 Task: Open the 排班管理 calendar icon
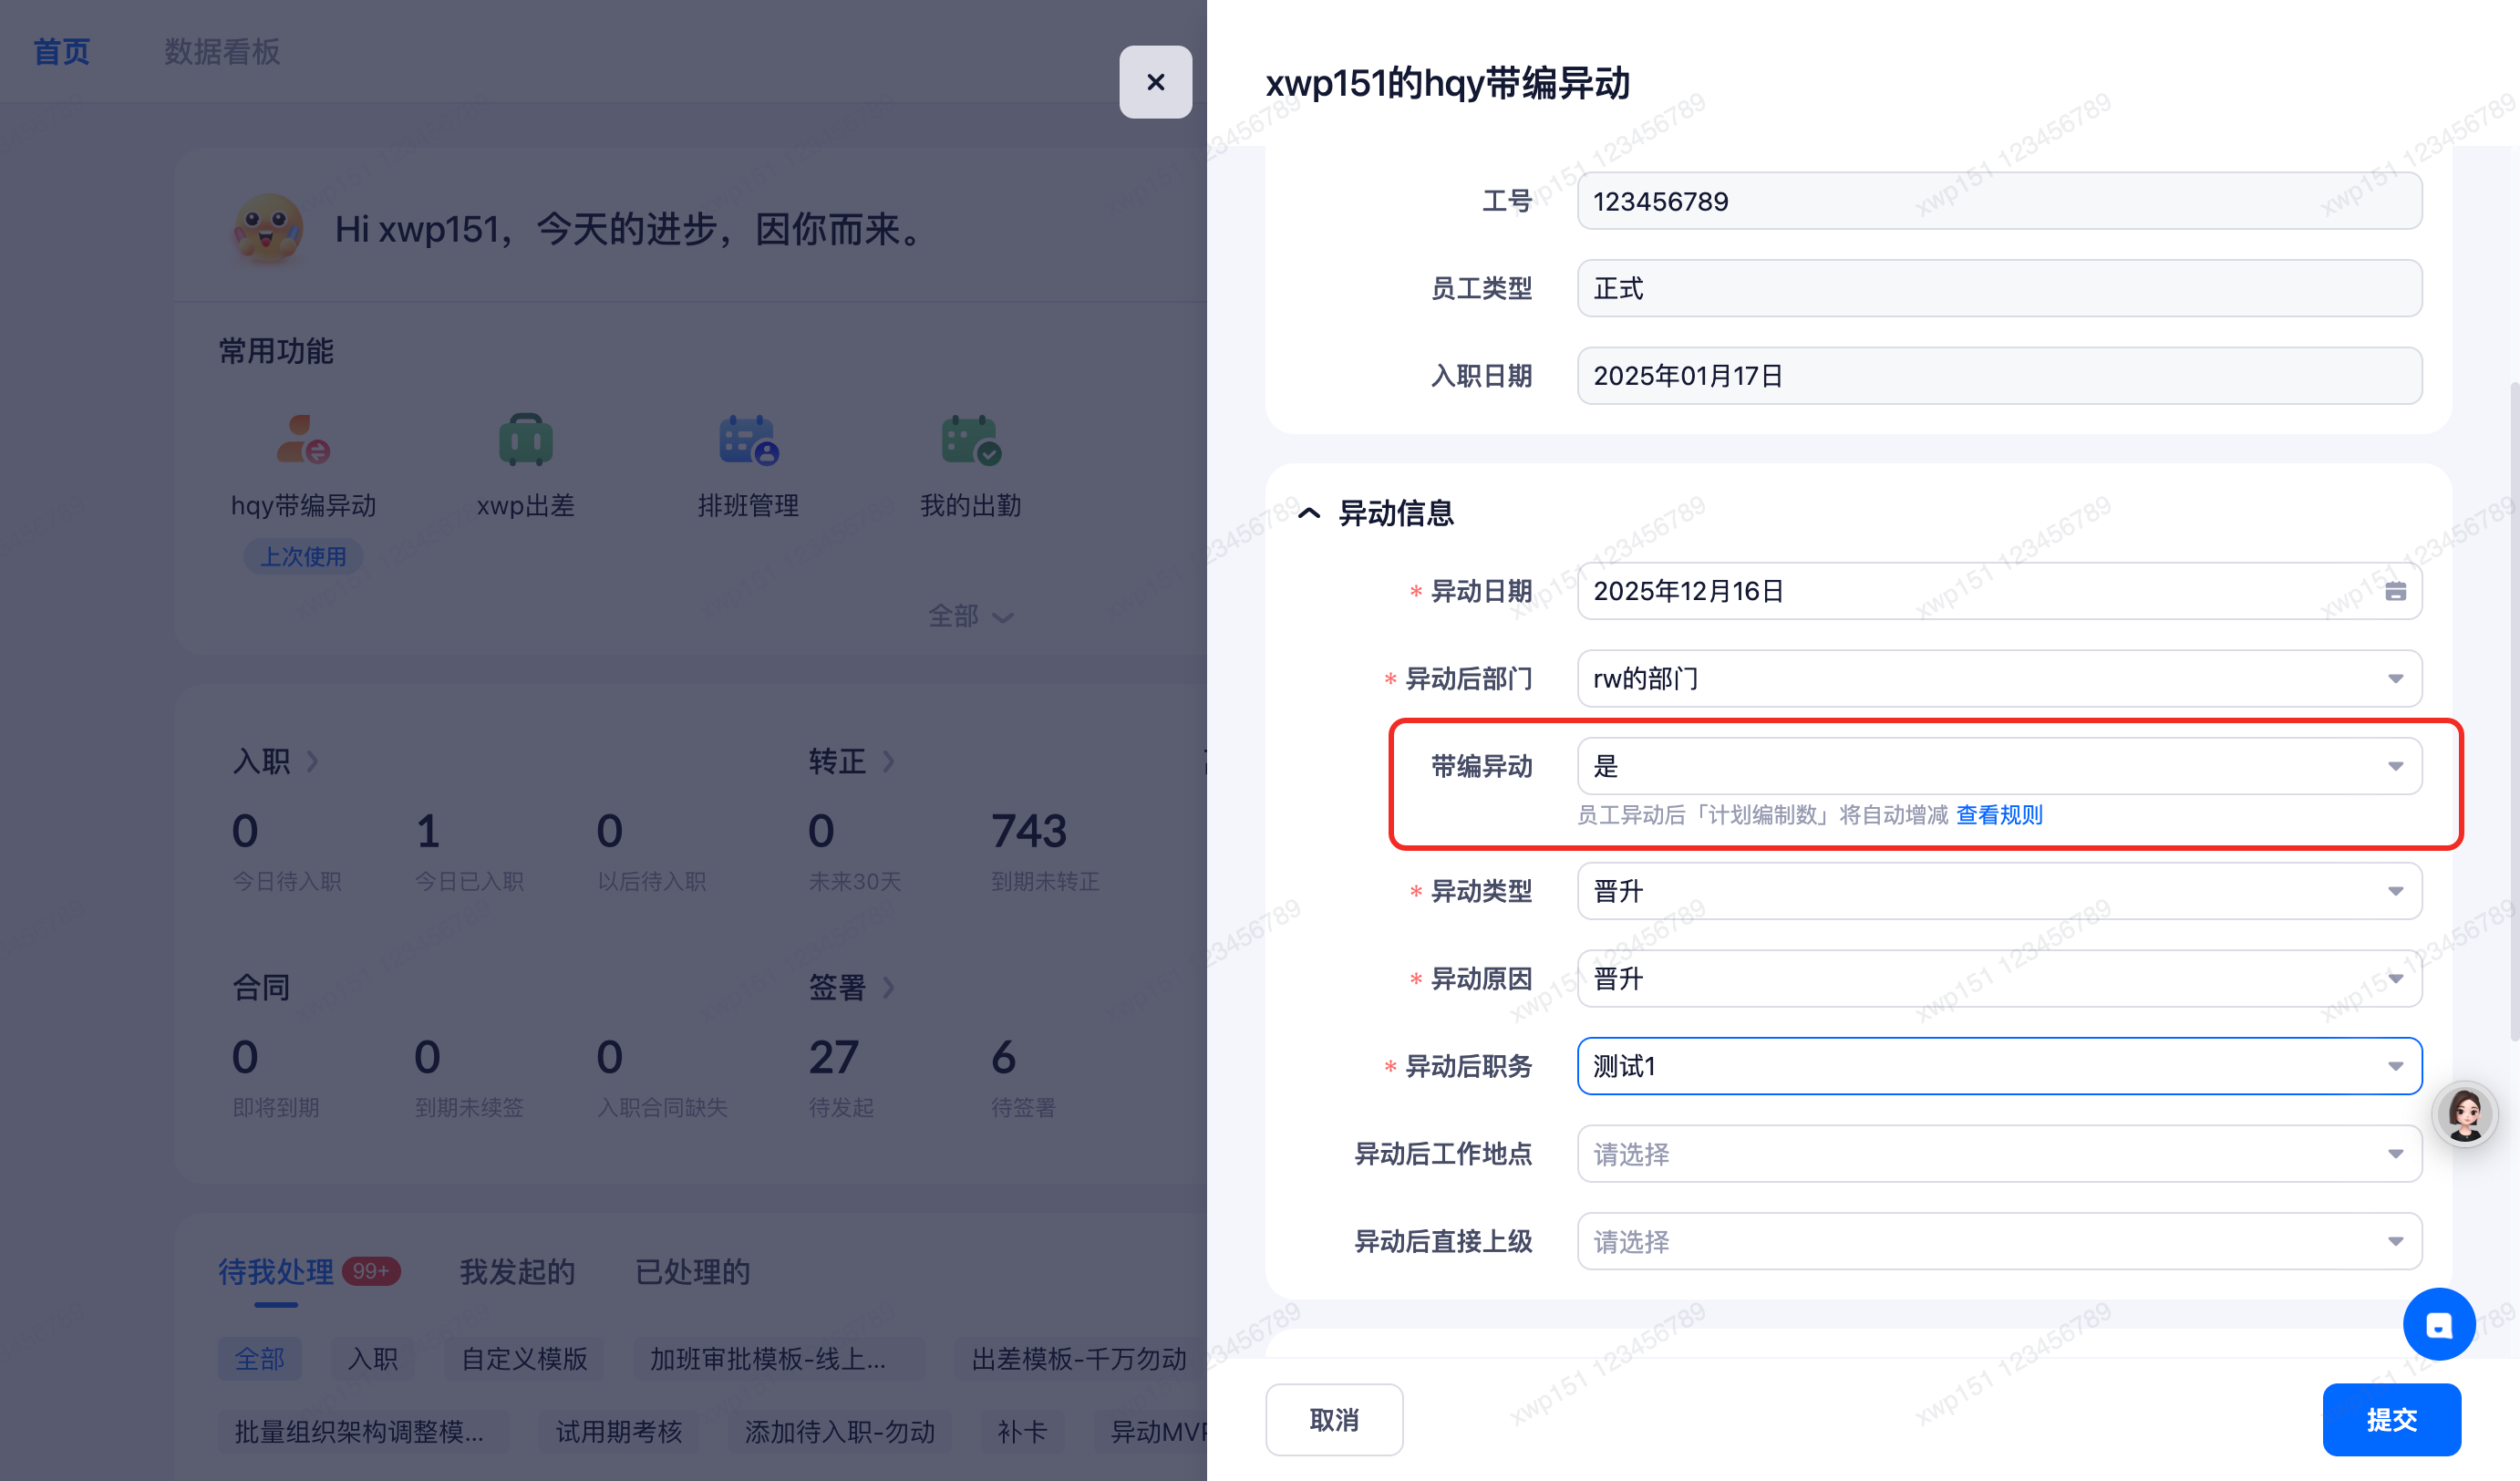748,440
